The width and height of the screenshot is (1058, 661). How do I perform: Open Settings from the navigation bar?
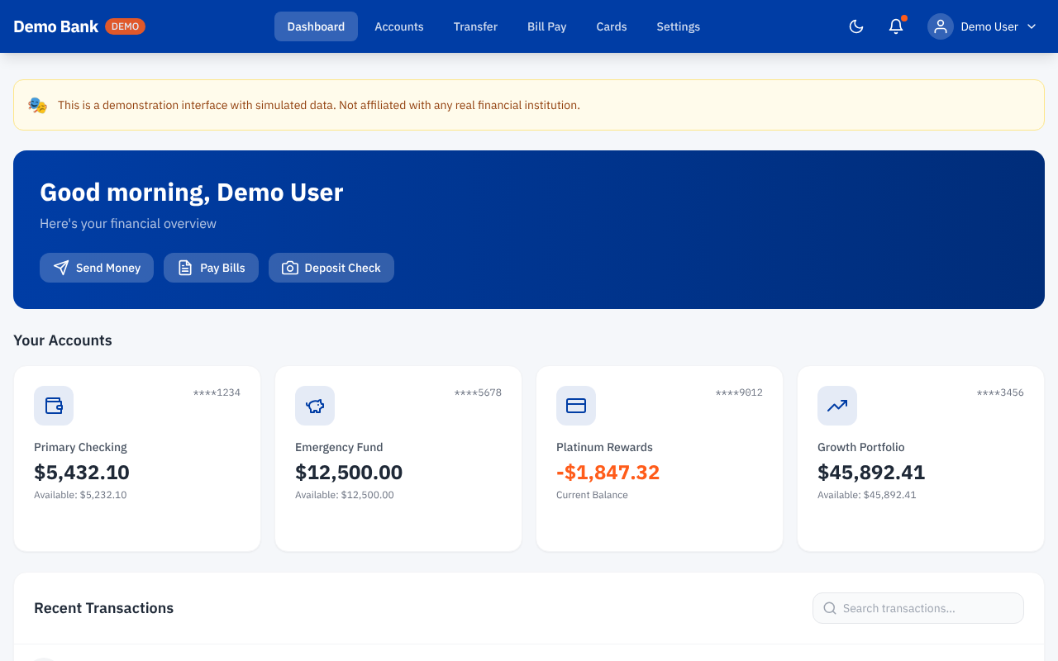pyautogui.click(x=678, y=26)
